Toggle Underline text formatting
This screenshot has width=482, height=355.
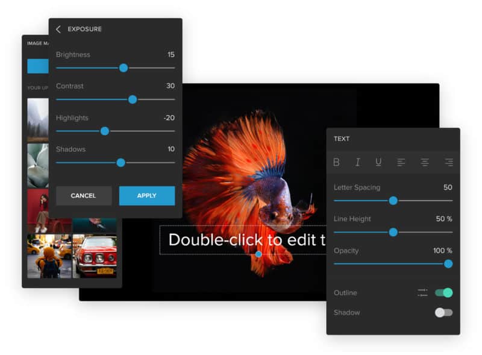click(378, 162)
